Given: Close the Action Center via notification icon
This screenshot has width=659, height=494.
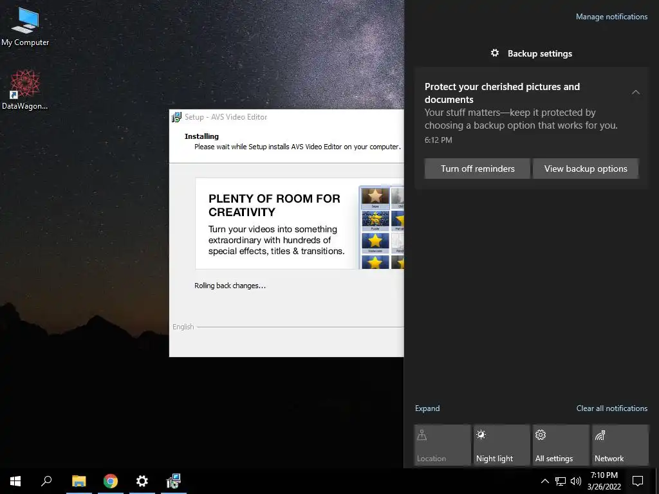Looking at the screenshot, I should click(638, 481).
